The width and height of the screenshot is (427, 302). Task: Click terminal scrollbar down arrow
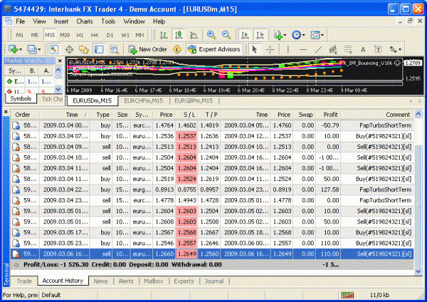[418, 271]
